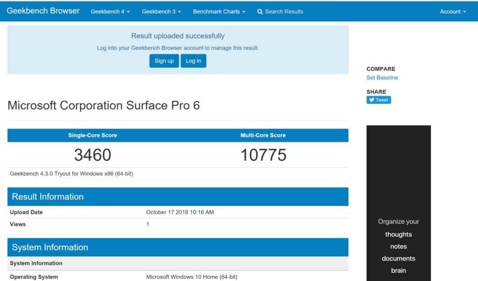Click the single-core score value 3460
The height and width of the screenshot is (281, 478).
coord(92,155)
